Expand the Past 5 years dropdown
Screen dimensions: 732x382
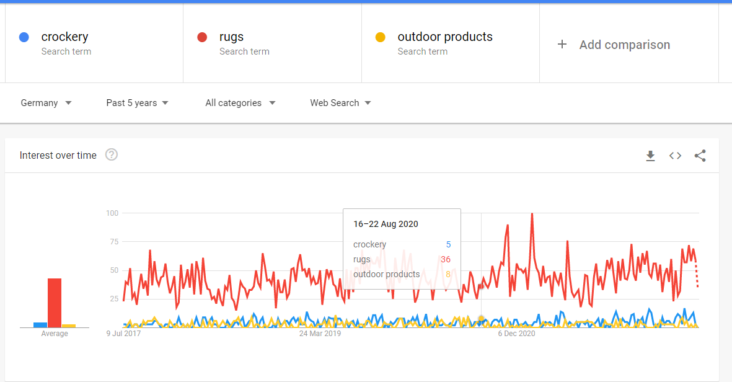[137, 103]
